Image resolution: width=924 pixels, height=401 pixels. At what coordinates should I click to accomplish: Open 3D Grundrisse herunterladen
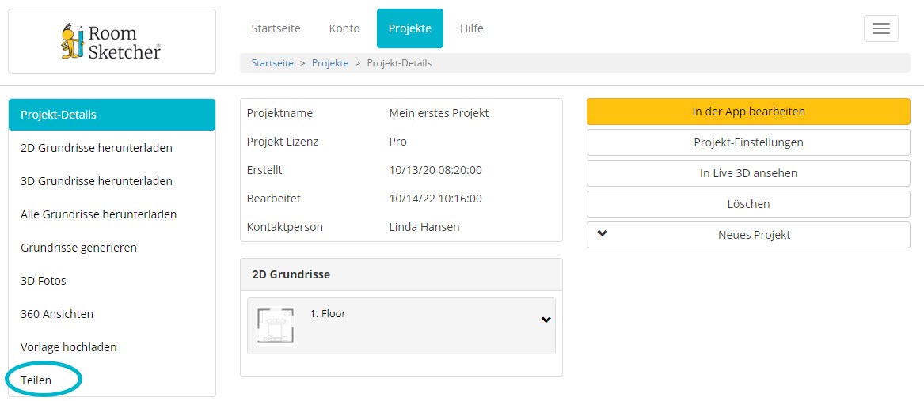pyautogui.click(x=112, y=181)
